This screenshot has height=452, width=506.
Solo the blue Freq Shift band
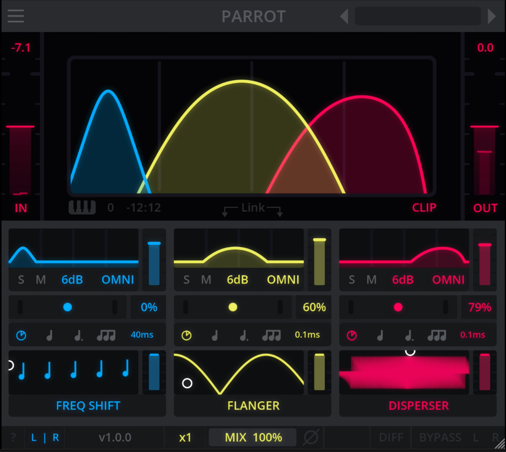point(21,280)
